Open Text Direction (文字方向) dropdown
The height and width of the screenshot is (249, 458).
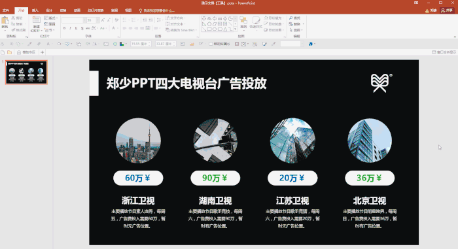(175, 18)
